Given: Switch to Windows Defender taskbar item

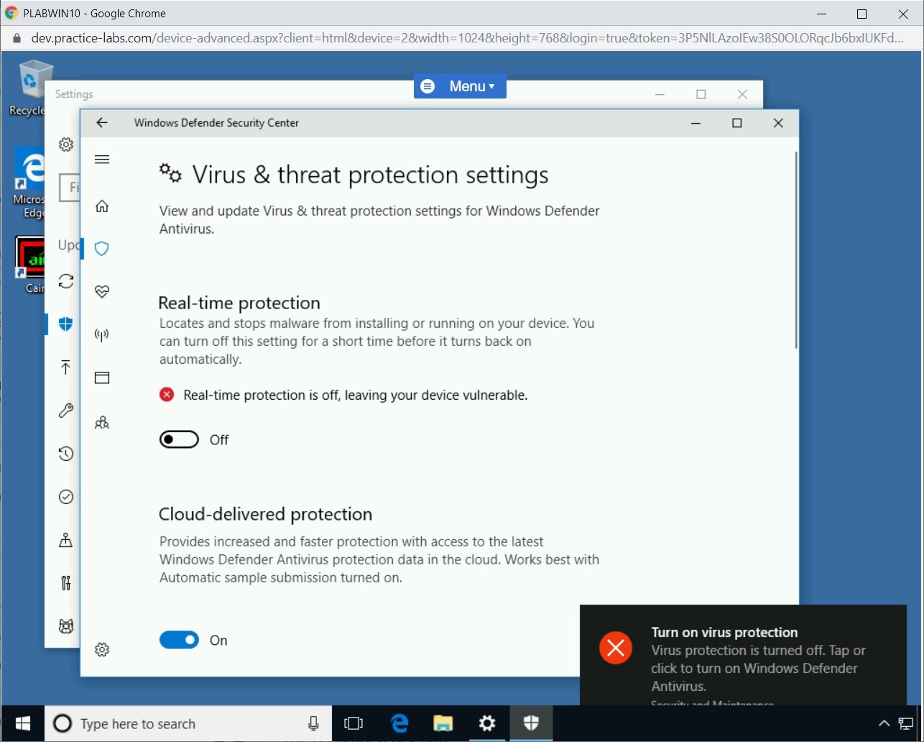Looking at the screenshot, I should [531, 723].
